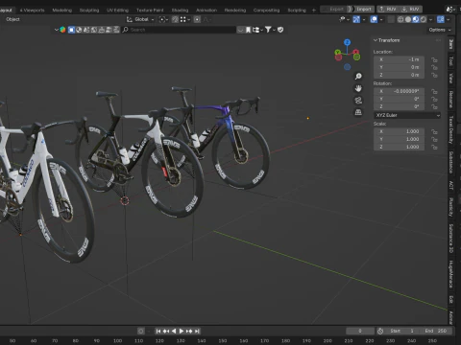This screenshot has height=345, width=461.
Task: Switch to the Modeling workspace tab
Action: tap(62, 11)
